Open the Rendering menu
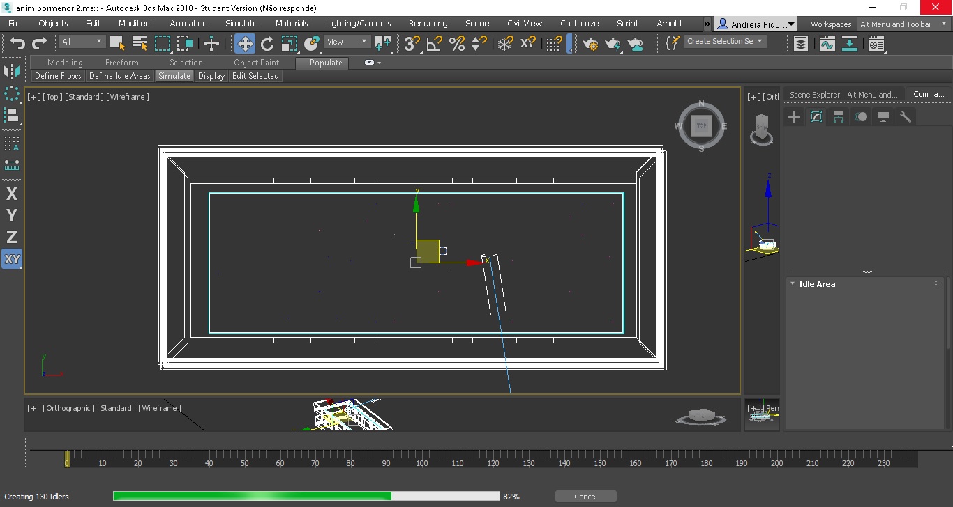Viewport: 953px width, 507px height. coord(428,23)
